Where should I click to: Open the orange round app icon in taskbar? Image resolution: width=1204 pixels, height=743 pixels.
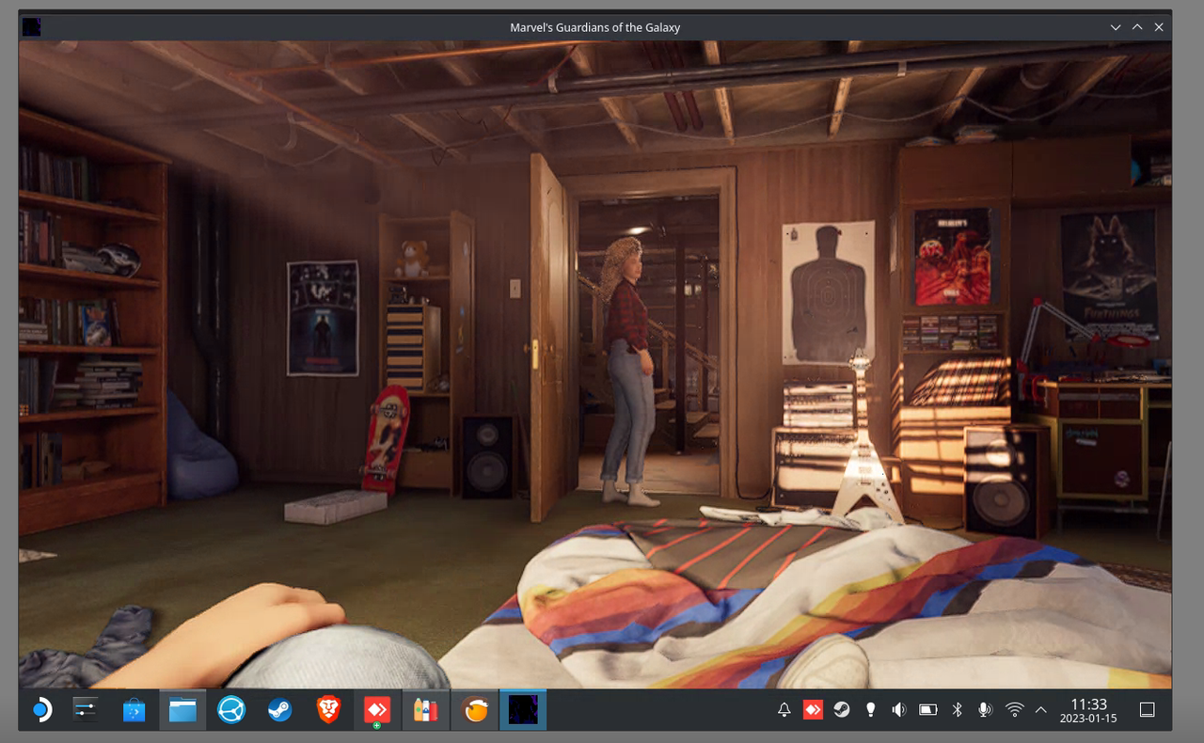coord(475,710)
